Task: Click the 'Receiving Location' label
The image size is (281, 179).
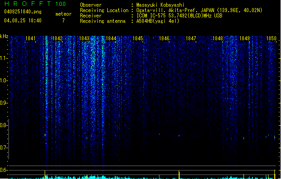Action: click(104, 10)
